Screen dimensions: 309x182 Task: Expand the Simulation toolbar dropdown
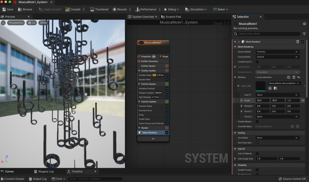[x=196, y=9]
